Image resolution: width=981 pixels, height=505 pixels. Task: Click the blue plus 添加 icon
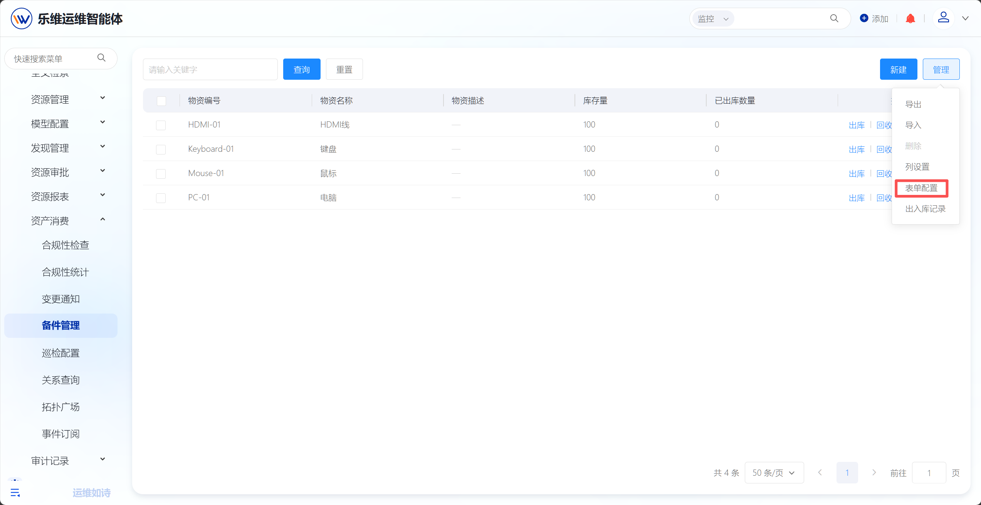[864, 18]
